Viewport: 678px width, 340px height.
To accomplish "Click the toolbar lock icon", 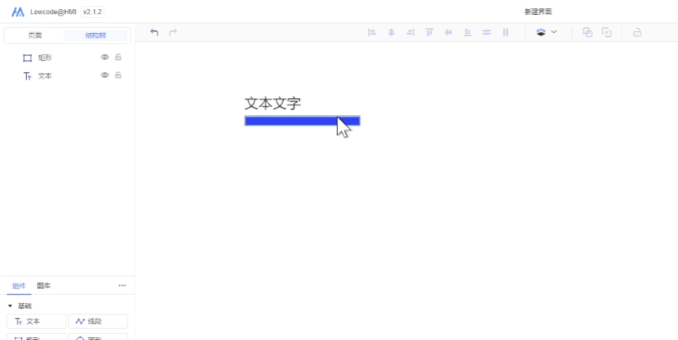I will coord(637,32).
